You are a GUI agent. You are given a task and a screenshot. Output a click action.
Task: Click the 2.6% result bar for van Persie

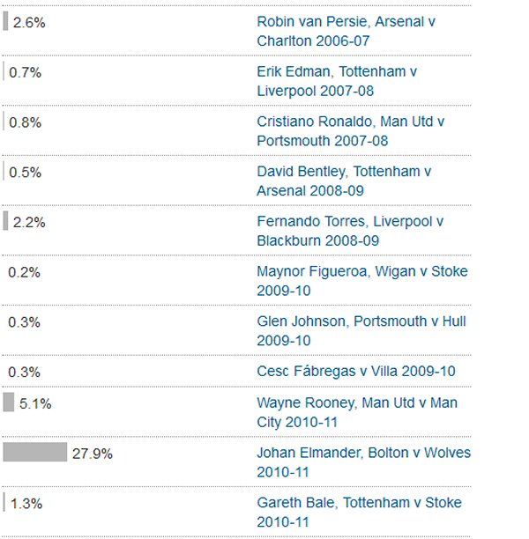tap(5, 21)
